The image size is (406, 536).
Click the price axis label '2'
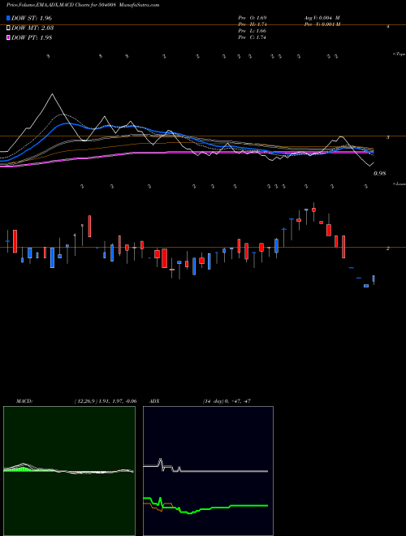pos(387,249)
